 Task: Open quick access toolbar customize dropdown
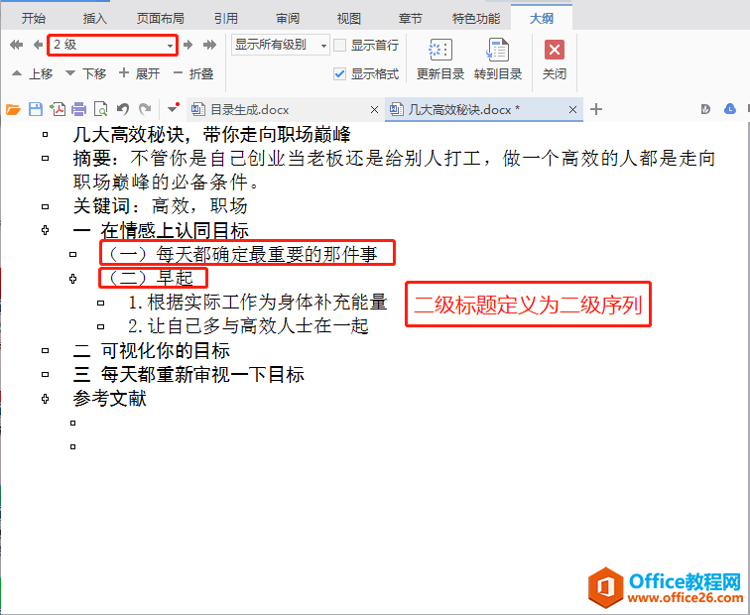(173, 108)
